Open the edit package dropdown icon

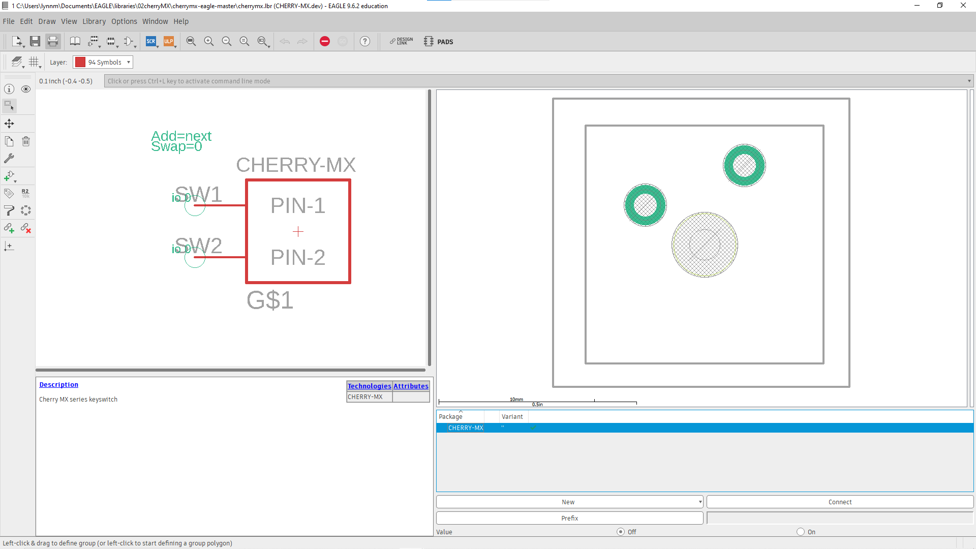(111, 42)
